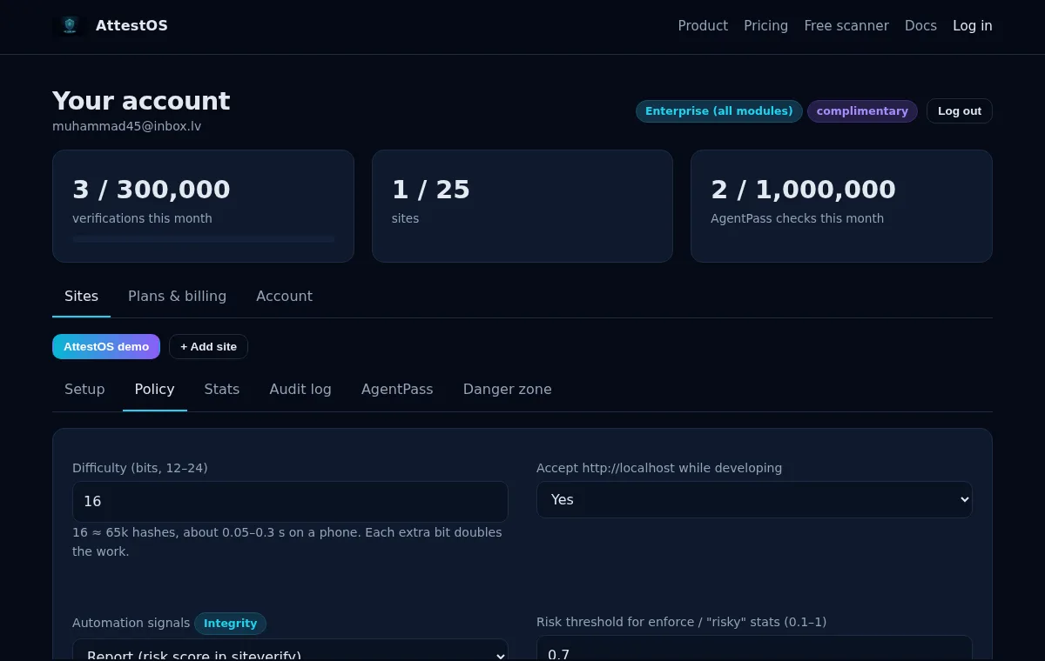1045x661 pixels.
Task: Open the Automation signals dropdown
Action: [290, 651]
